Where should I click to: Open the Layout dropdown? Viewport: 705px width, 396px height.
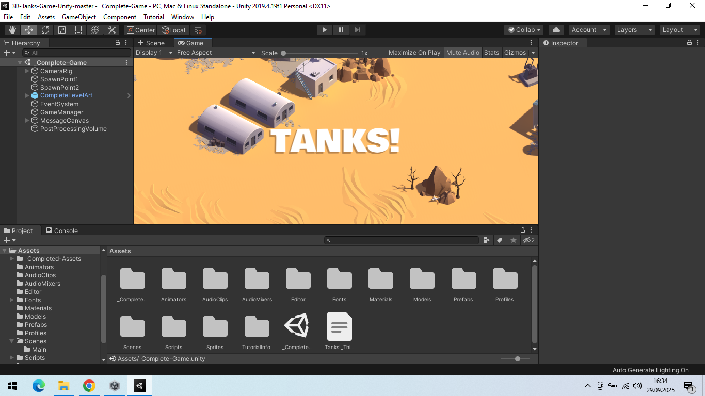680,30
